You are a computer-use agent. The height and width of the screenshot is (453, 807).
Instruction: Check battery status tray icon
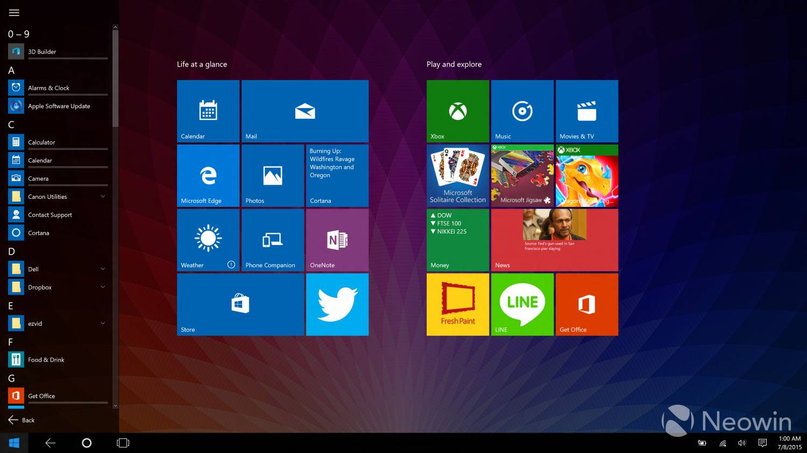pyautogui.click(x=702, y=443)
